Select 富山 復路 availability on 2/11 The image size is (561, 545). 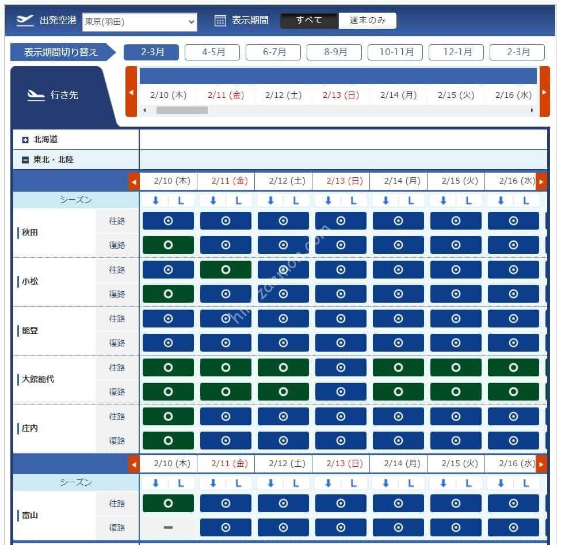226,528
